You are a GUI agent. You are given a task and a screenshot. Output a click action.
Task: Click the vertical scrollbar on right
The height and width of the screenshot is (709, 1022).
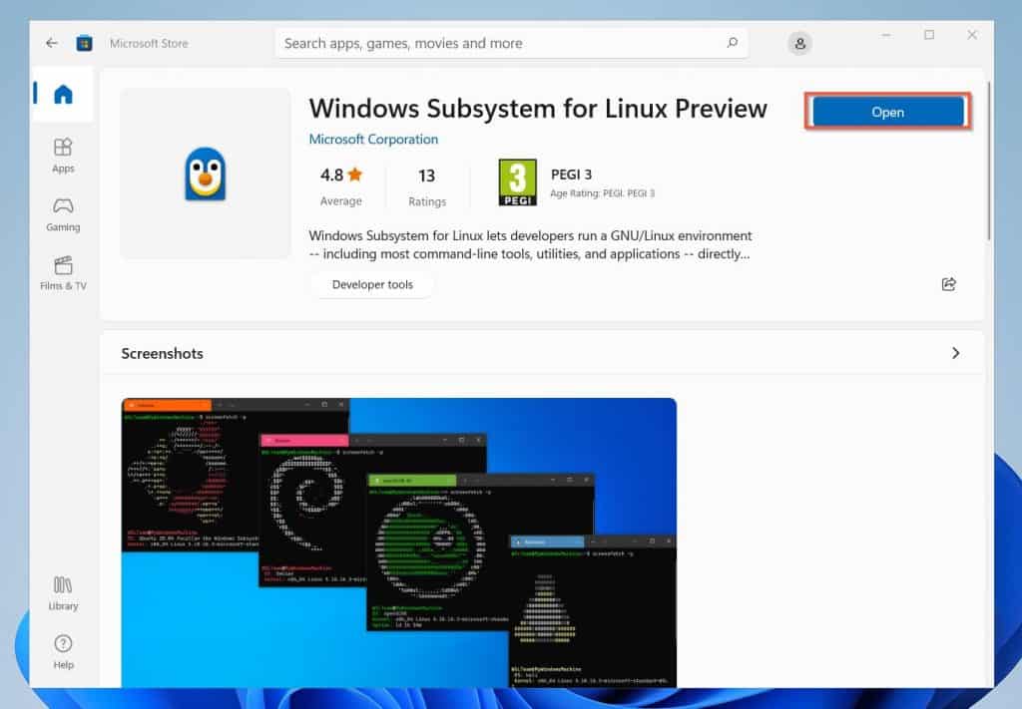[x=989, y=161]
